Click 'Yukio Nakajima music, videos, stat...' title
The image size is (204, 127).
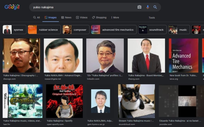pyautogui.click(x=22, y=121)
